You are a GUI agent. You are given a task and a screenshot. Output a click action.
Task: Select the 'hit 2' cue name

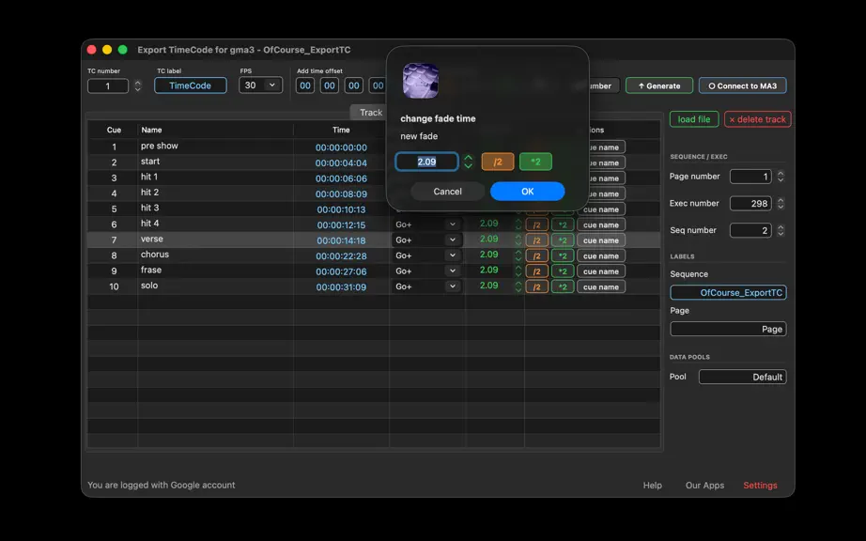(x=149, y=193)
